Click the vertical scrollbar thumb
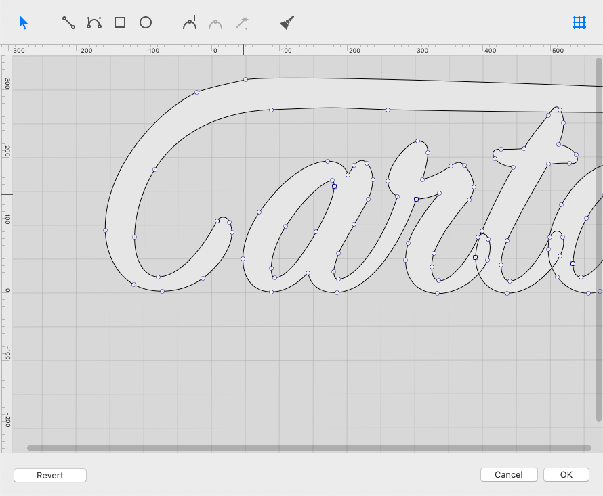The width and height of the screenshot is (603, 496). click(x=599, y=239)
